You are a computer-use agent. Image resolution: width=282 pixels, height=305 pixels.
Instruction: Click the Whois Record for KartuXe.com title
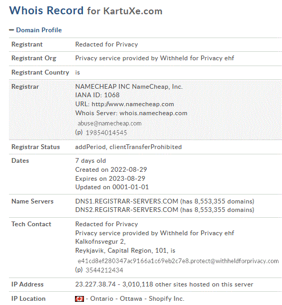(x=86, y=11)
